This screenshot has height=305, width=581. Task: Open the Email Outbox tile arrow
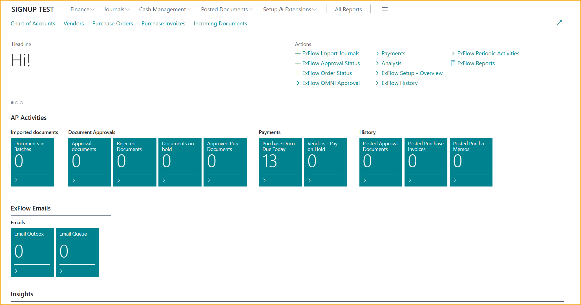(x=16, y=271)
